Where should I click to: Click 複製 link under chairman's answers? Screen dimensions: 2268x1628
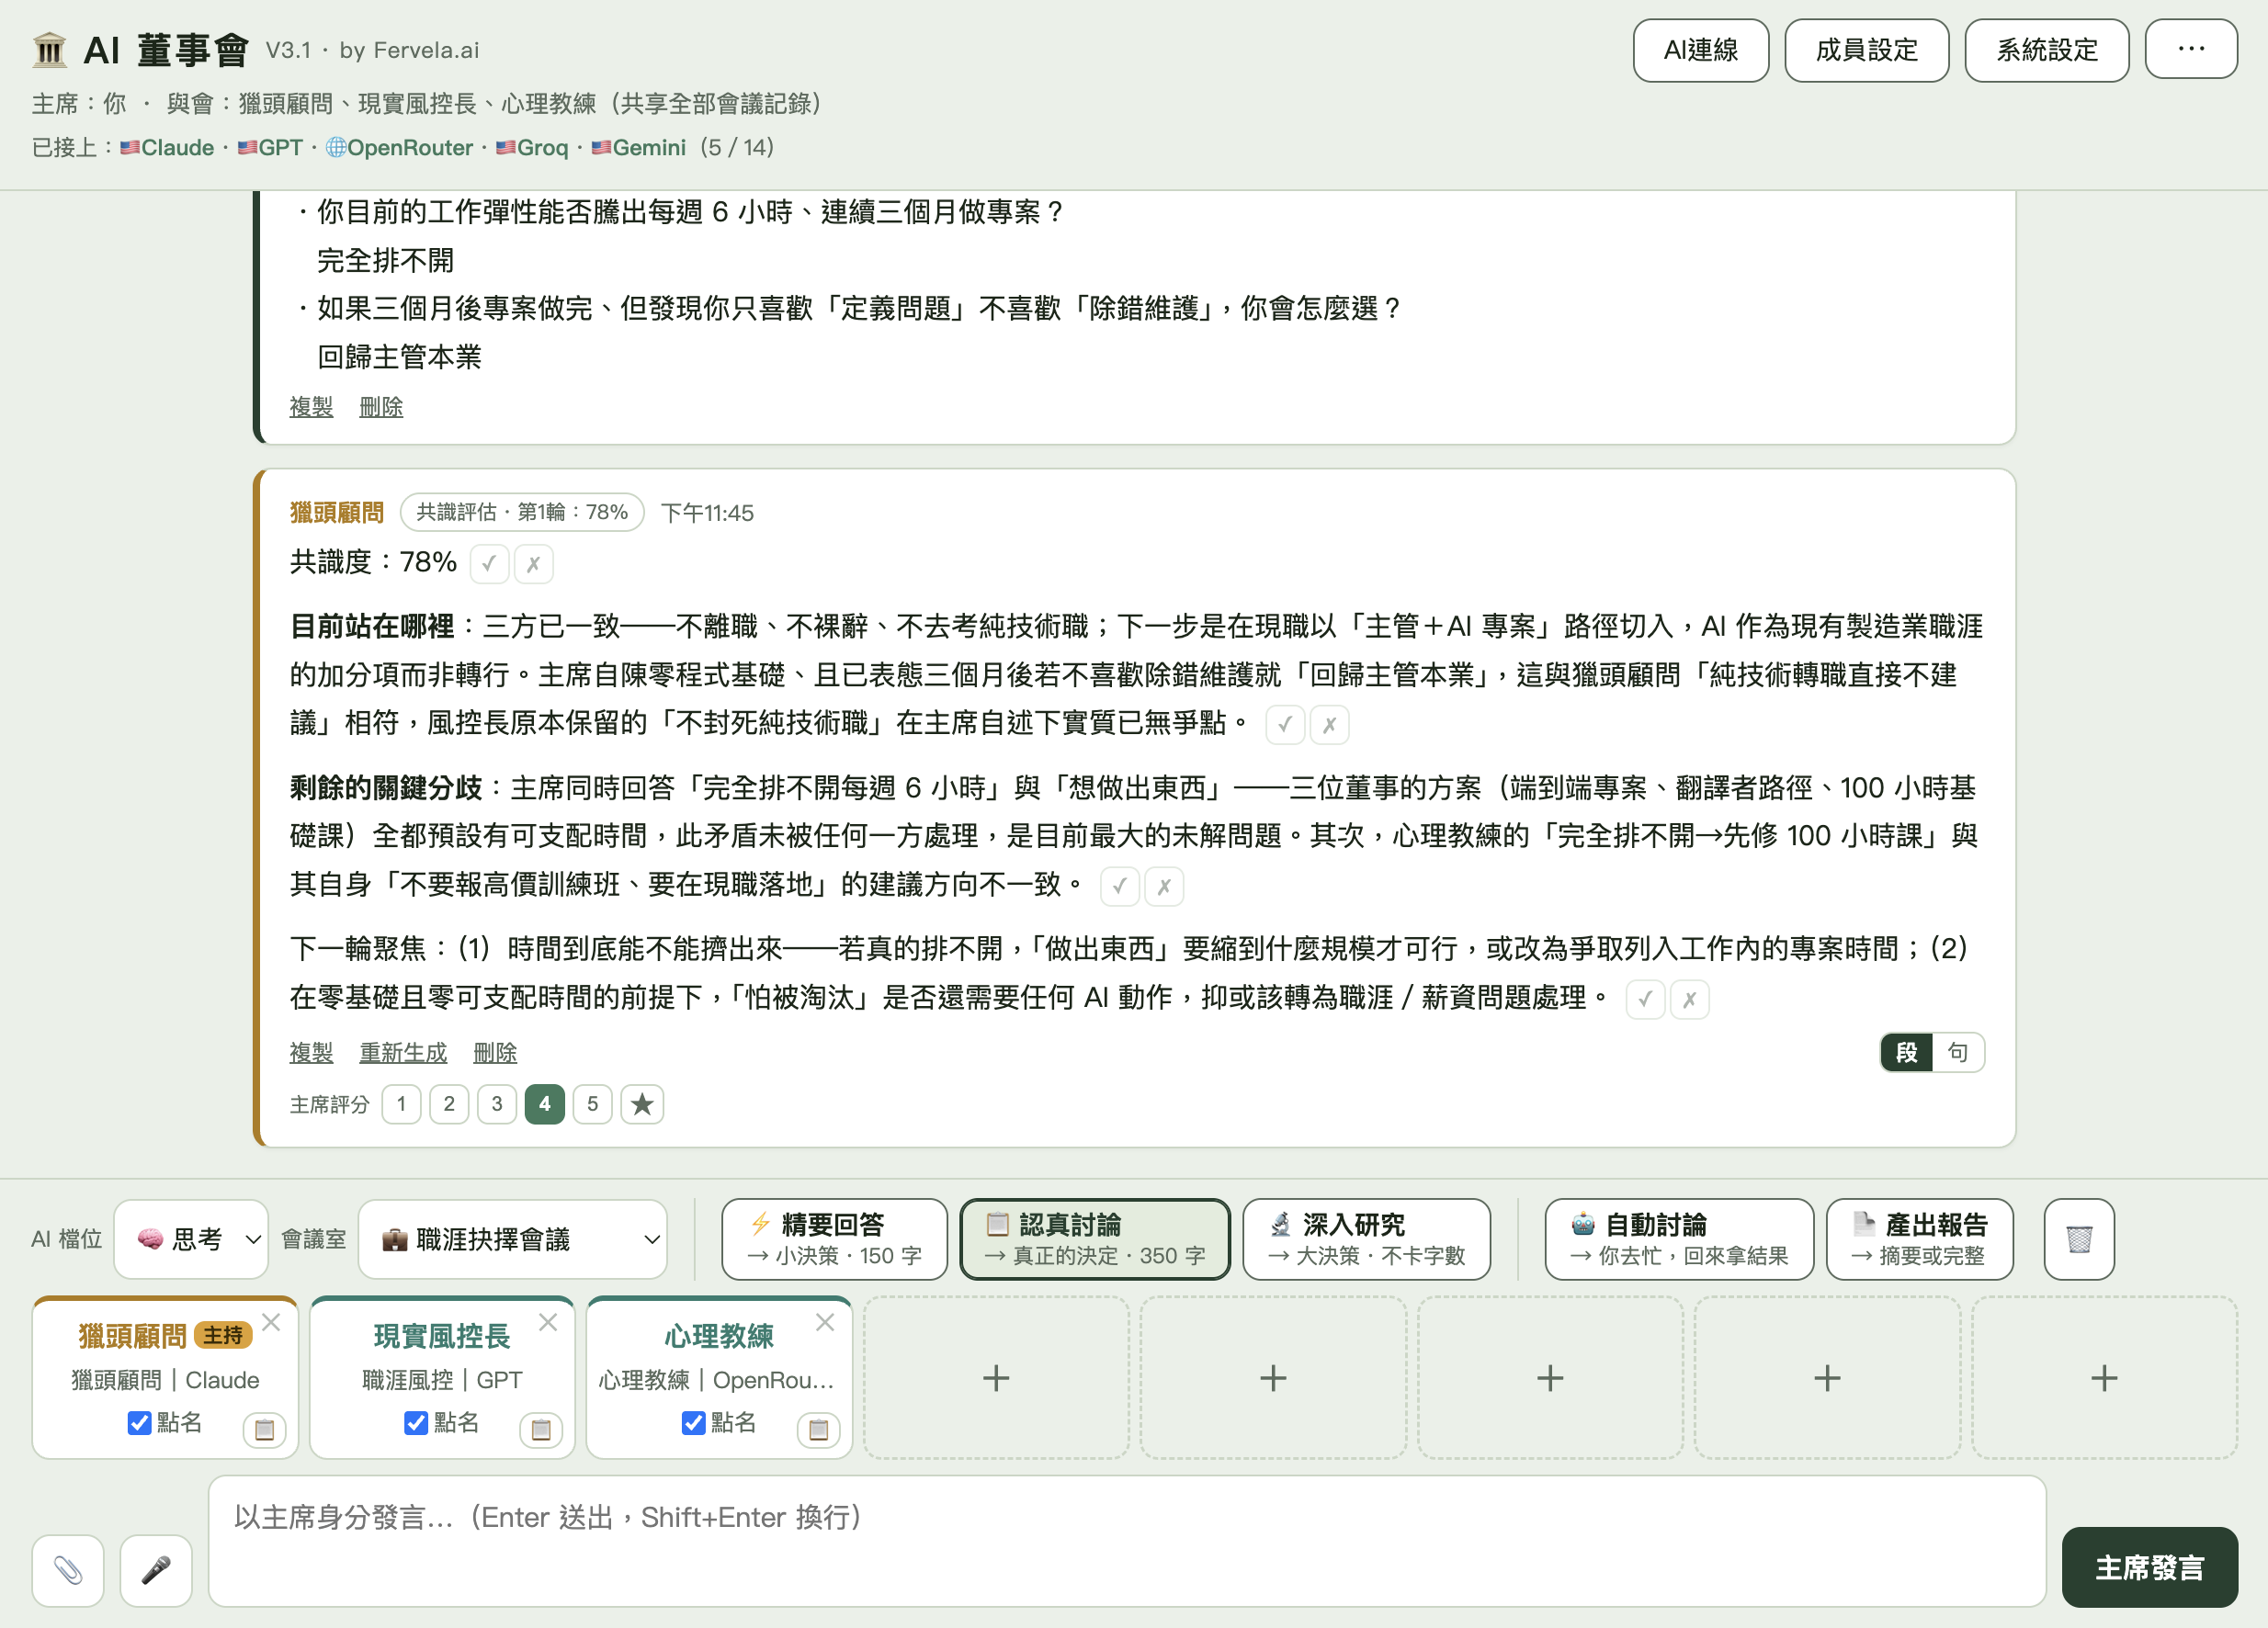(x=311, y=406)
